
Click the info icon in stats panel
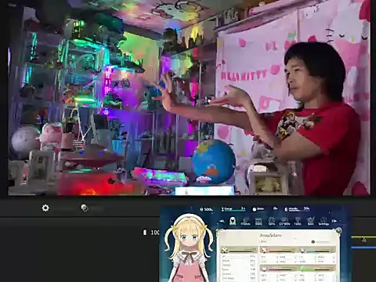(x=313, y=242)
